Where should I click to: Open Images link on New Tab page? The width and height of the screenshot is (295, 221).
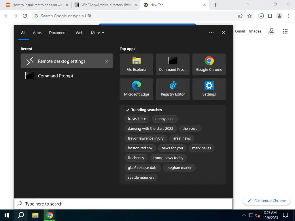click(x=255, y=31)
